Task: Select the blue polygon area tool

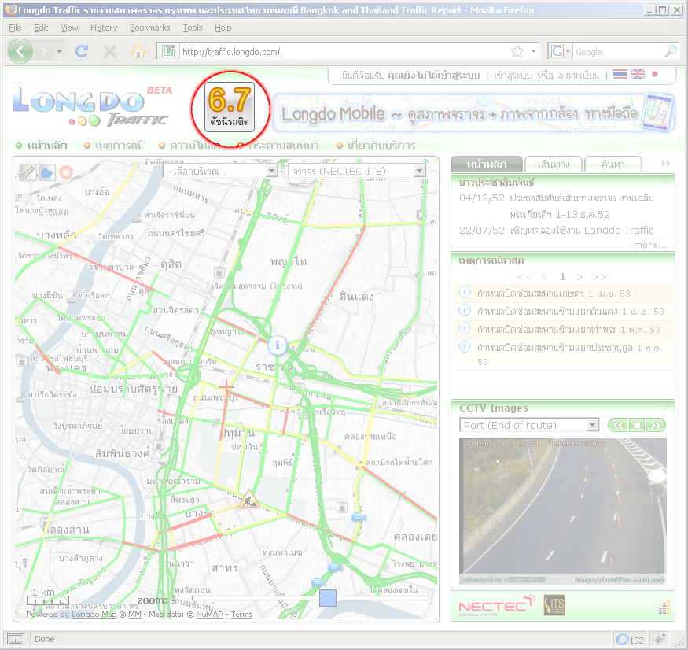Action: [x=46, y=172]
